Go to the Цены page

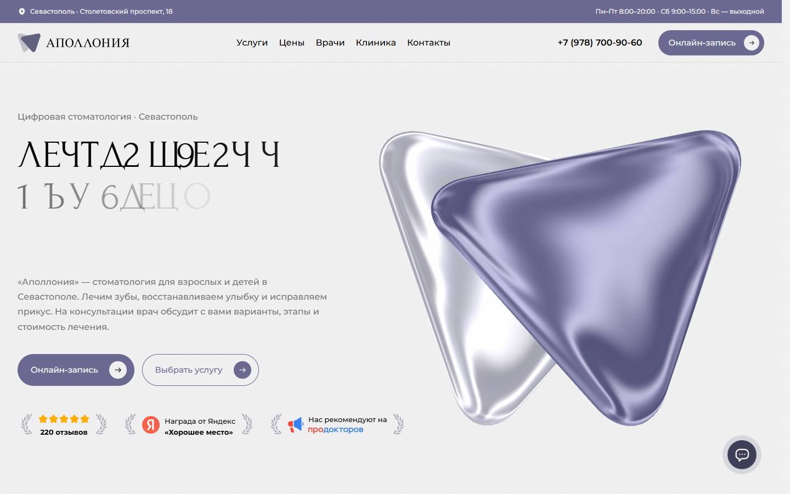(x=291, y=43)
